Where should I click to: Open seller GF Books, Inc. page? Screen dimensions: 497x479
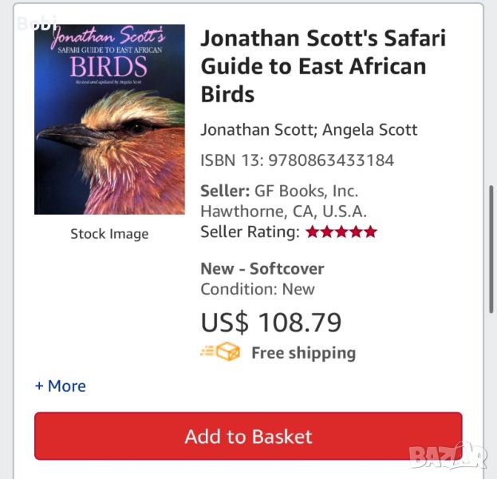pyautogui.click(x=306, y=191)
